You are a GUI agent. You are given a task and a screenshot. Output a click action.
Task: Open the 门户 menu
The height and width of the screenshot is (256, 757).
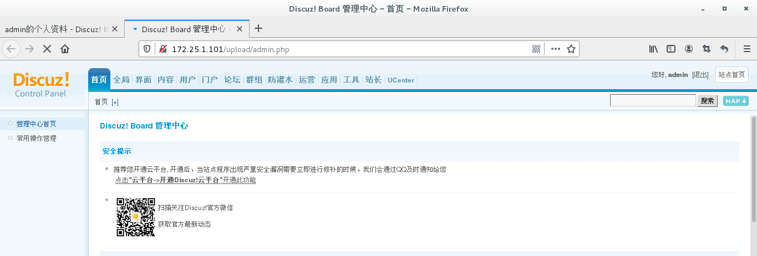(x=210, y=80)
